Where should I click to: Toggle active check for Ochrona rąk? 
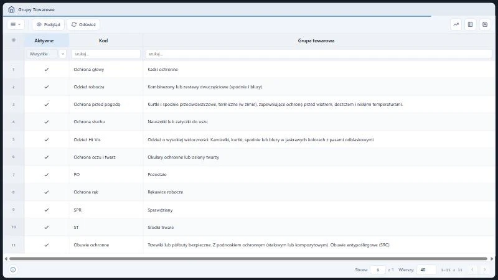pos(47,192)
